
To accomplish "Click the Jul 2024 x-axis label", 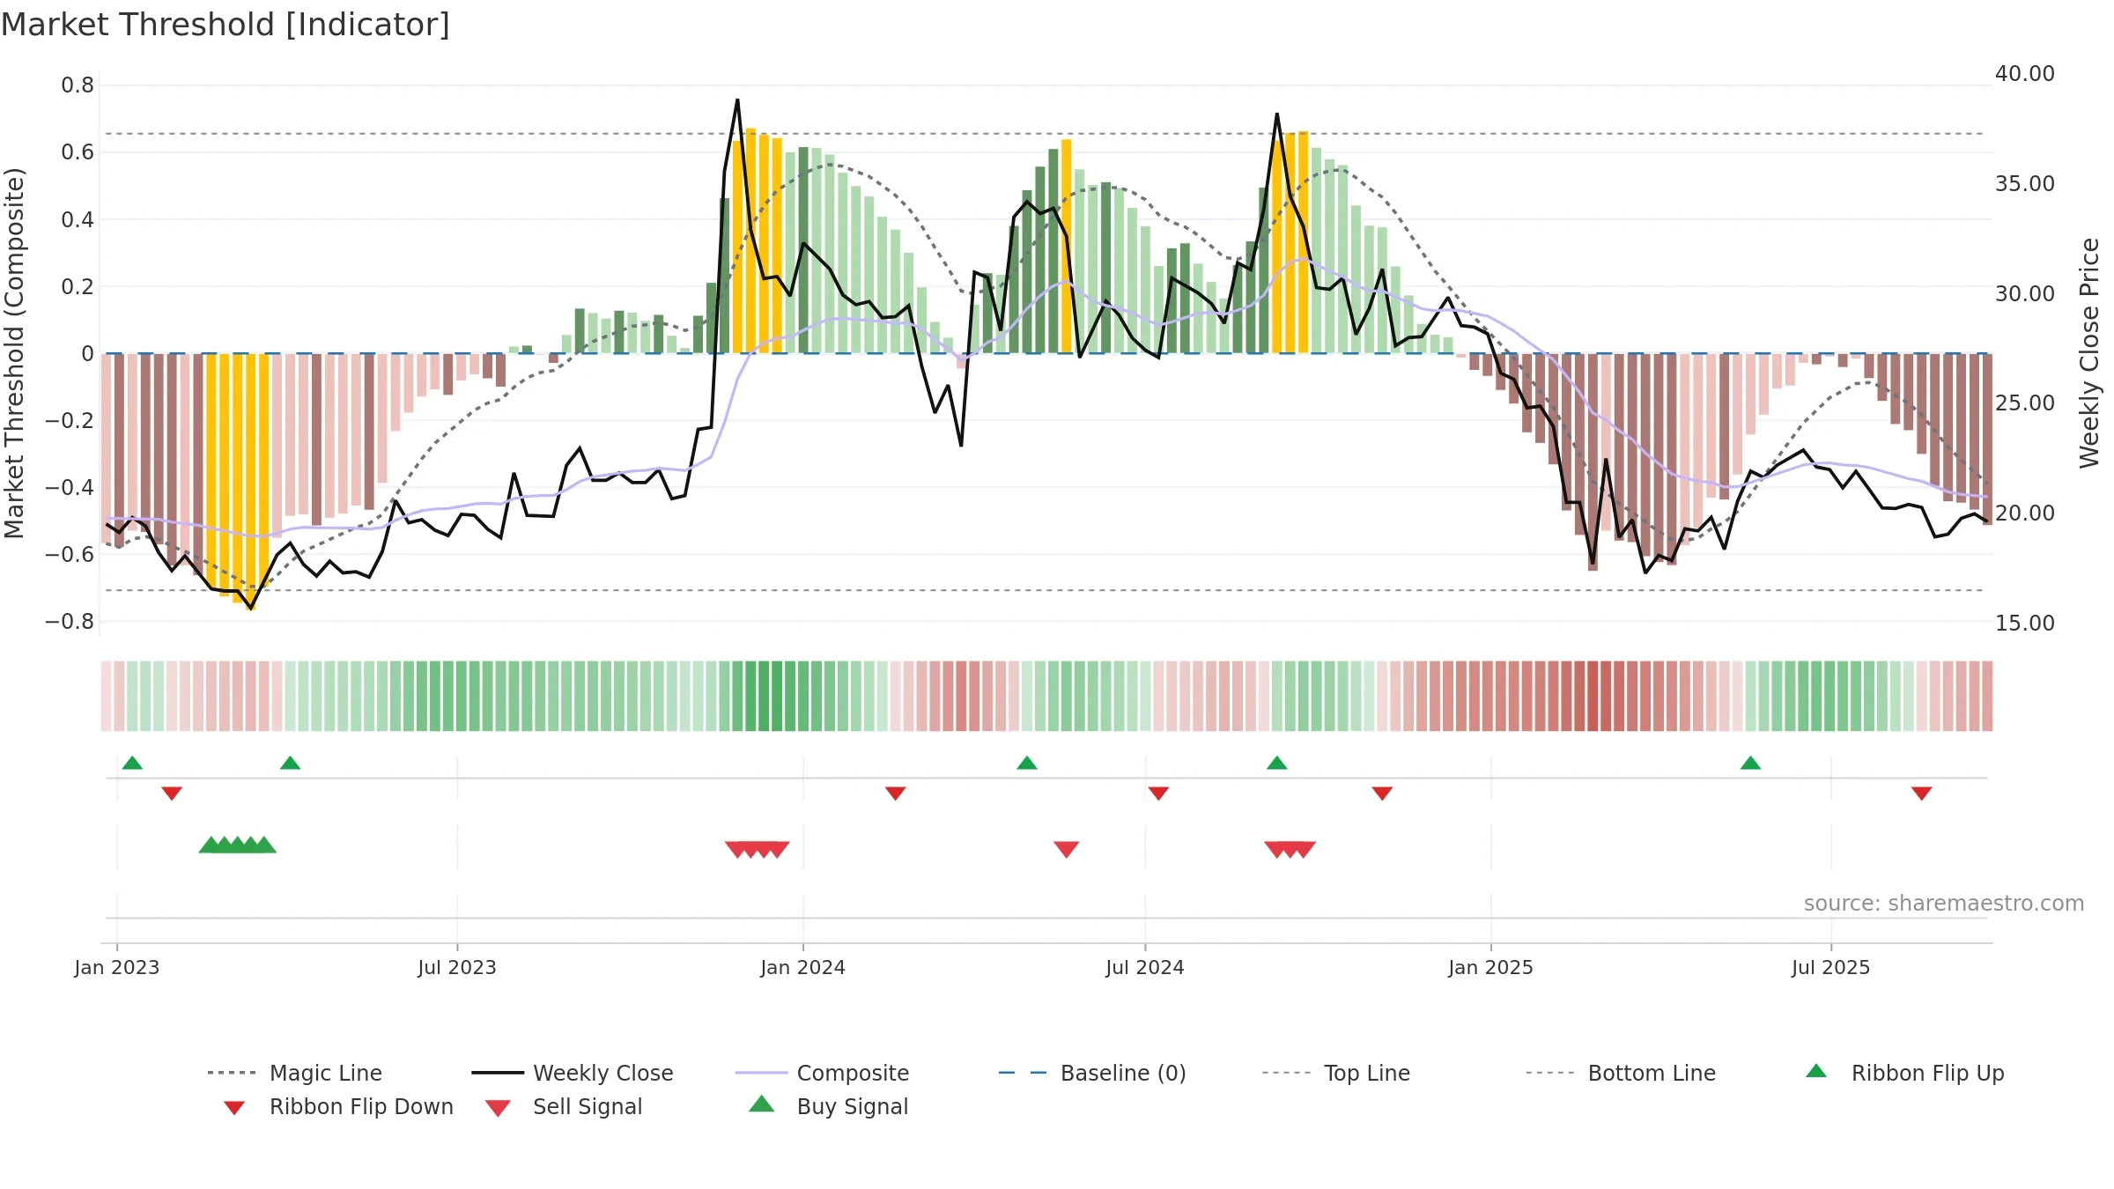I will [1145, 968].
